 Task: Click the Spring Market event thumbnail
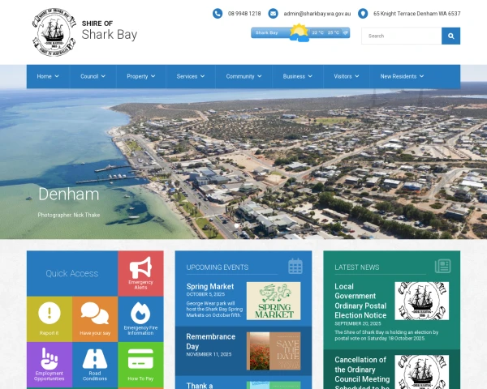point(274,301)
